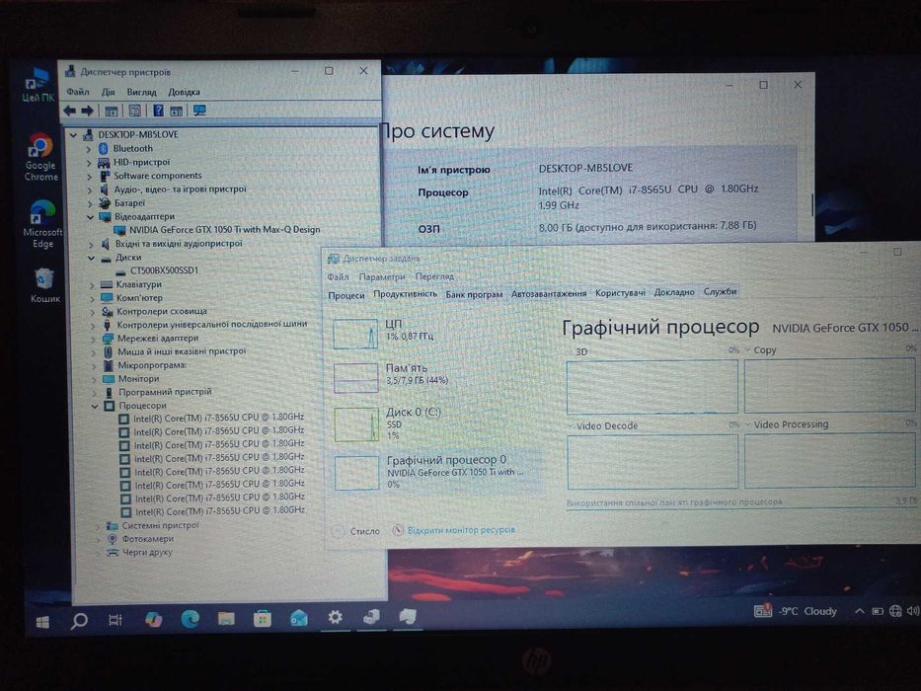Expand Мережеві адаптери category

pyautogui.click(x=94, y=339)
